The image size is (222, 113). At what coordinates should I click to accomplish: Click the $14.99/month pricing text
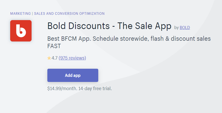click(x=62, y=89)
